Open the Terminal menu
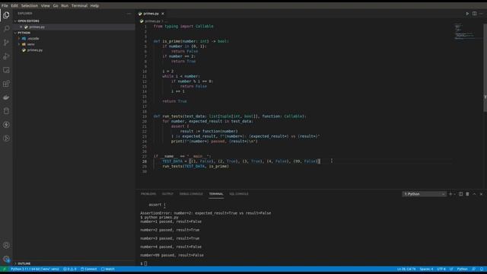This screenshot has width=487, height=274. click(79, 5)
